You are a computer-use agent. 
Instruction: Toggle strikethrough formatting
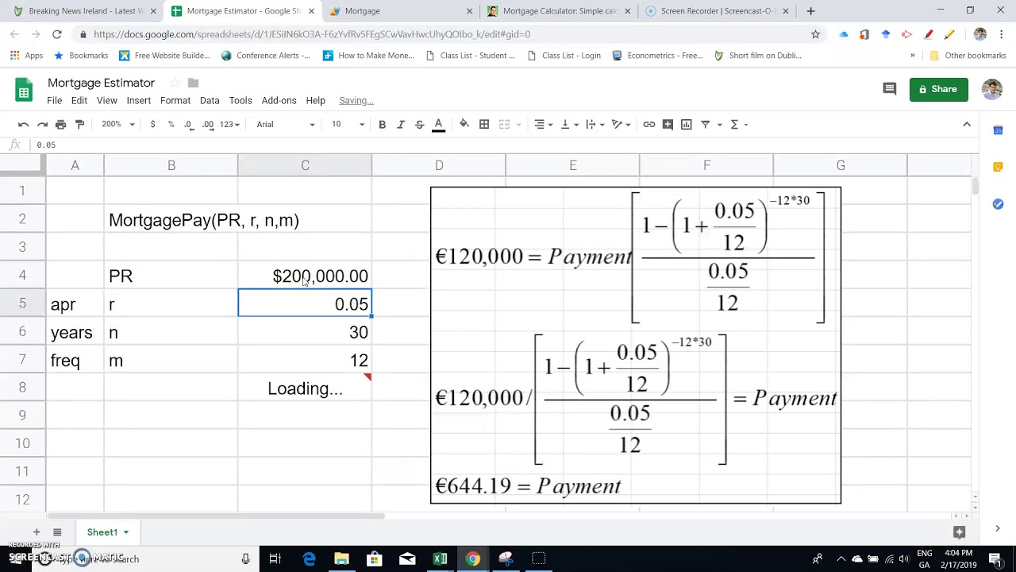(x=419, y=124)
